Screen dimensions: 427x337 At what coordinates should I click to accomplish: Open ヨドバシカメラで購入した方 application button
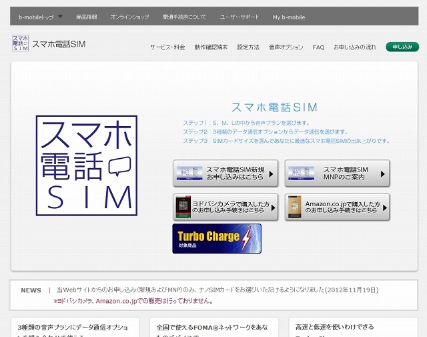click(x=226, y=207)
